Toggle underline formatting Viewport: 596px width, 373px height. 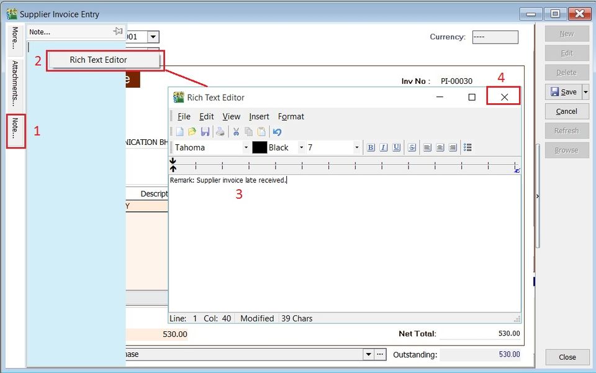[397, 147]
